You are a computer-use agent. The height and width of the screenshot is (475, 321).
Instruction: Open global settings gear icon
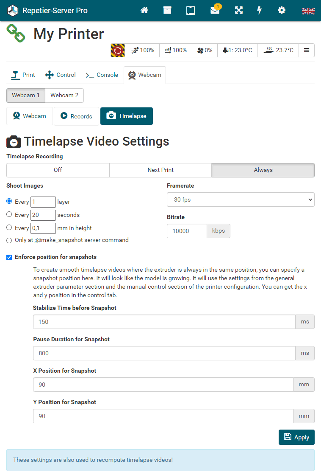(x=282, y=11)
